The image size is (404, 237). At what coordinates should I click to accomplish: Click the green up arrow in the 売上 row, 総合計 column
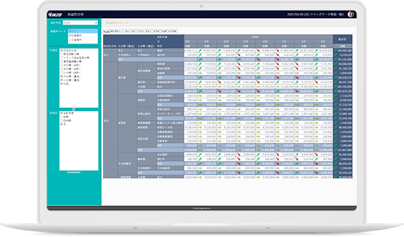[x=335, y=51]
